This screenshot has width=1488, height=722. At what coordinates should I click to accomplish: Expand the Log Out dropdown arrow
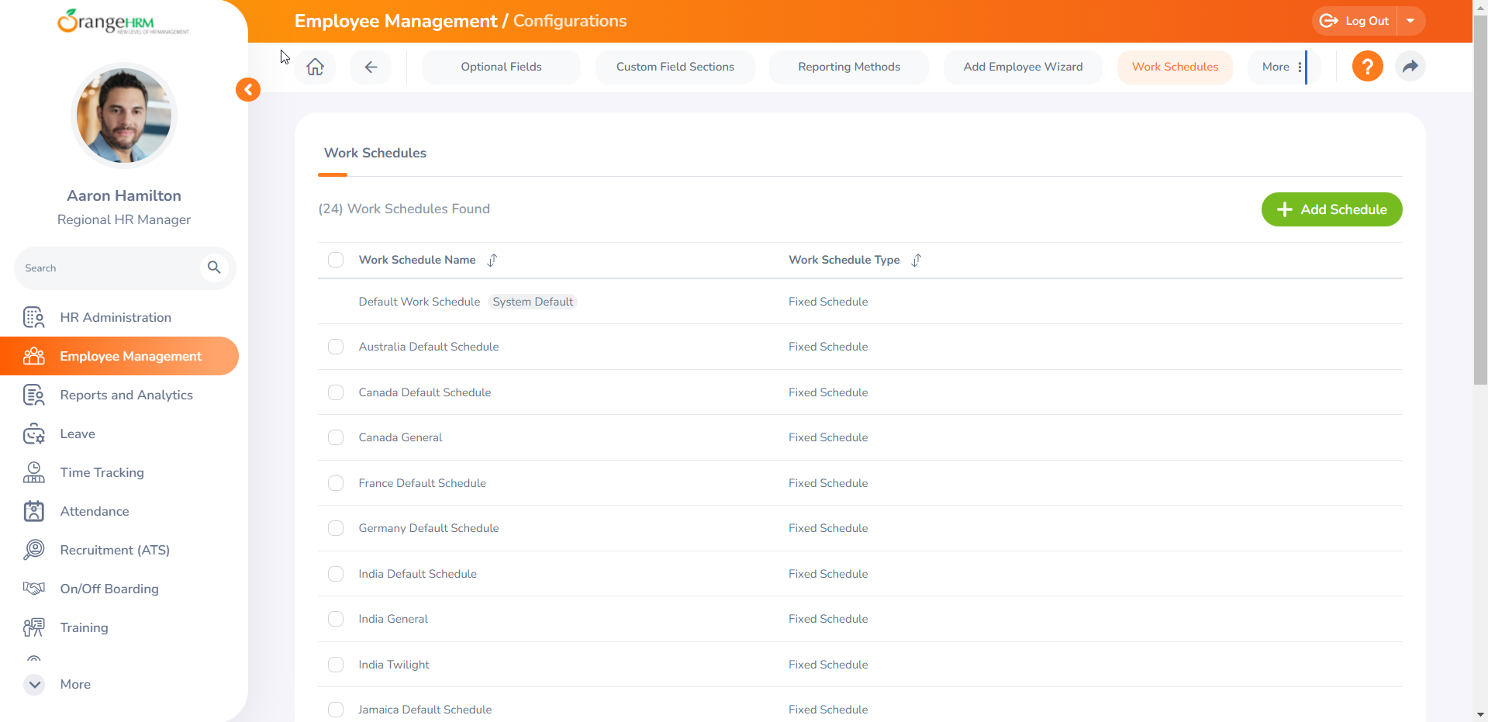1410,21
